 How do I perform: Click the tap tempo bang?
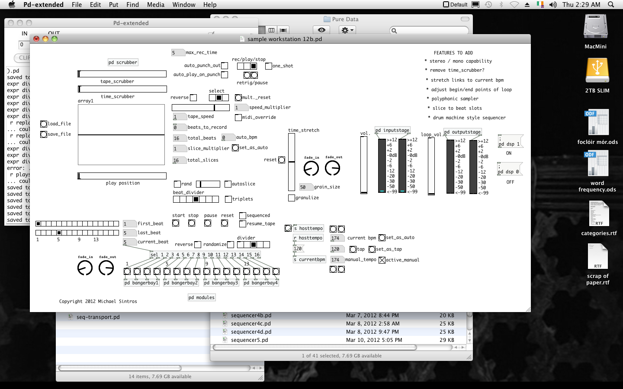(x=353, y=249)
